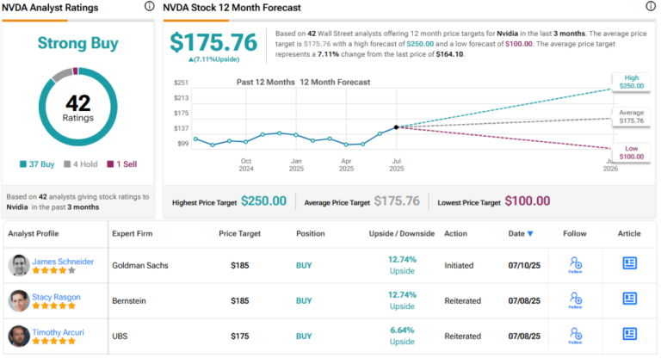Sort table by Date arrow
This screenshot has width=661, height=358.
tap(530, 233)
